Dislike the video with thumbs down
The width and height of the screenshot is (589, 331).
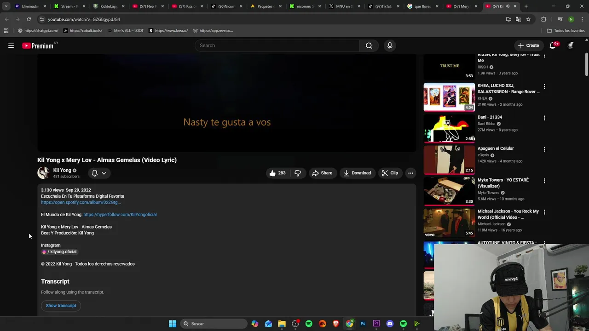[298, 173]
